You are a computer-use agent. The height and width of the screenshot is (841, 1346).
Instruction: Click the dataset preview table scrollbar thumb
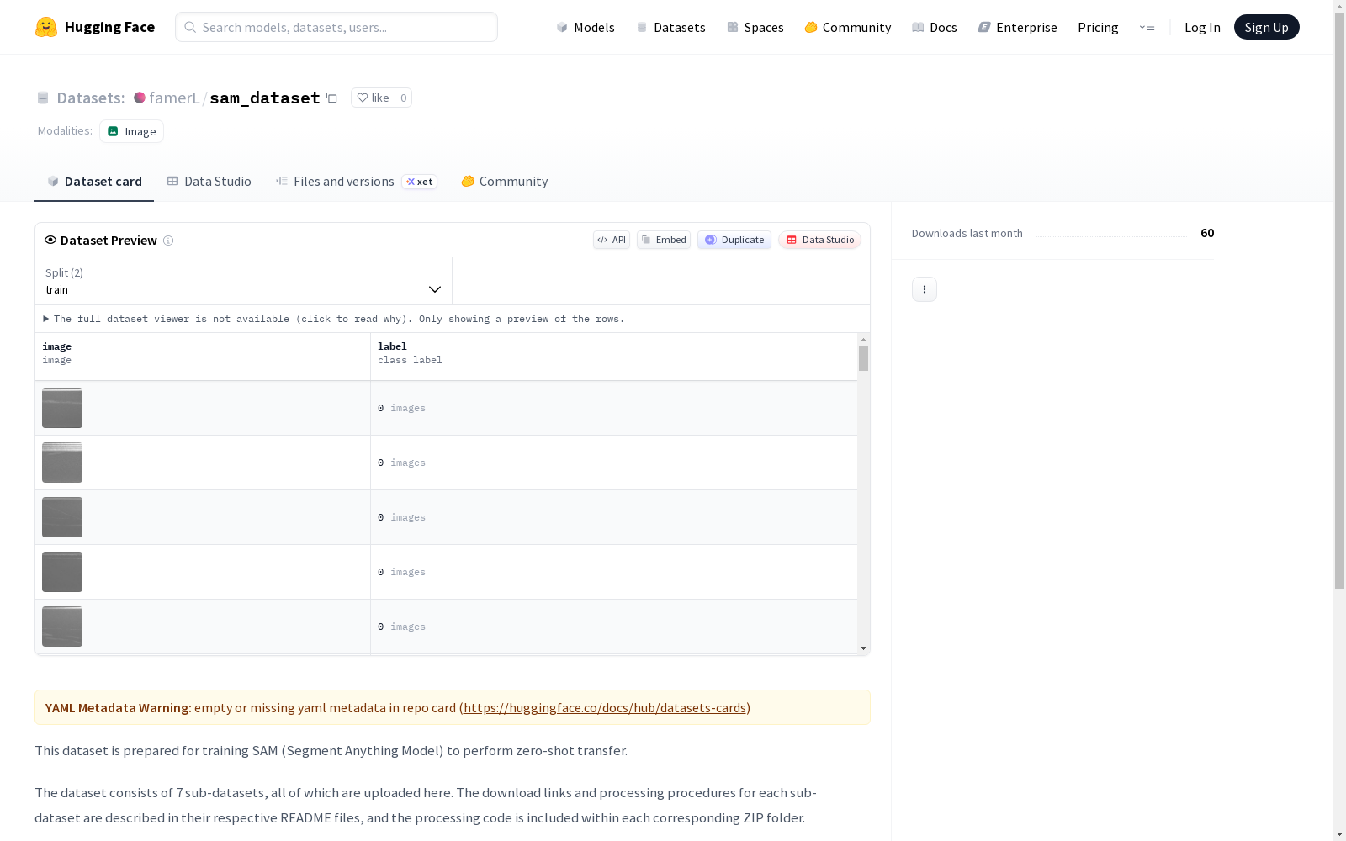point(863,358)
